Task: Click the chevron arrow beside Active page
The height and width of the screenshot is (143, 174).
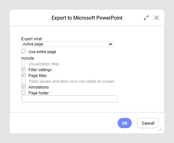Action: point(111,44)
